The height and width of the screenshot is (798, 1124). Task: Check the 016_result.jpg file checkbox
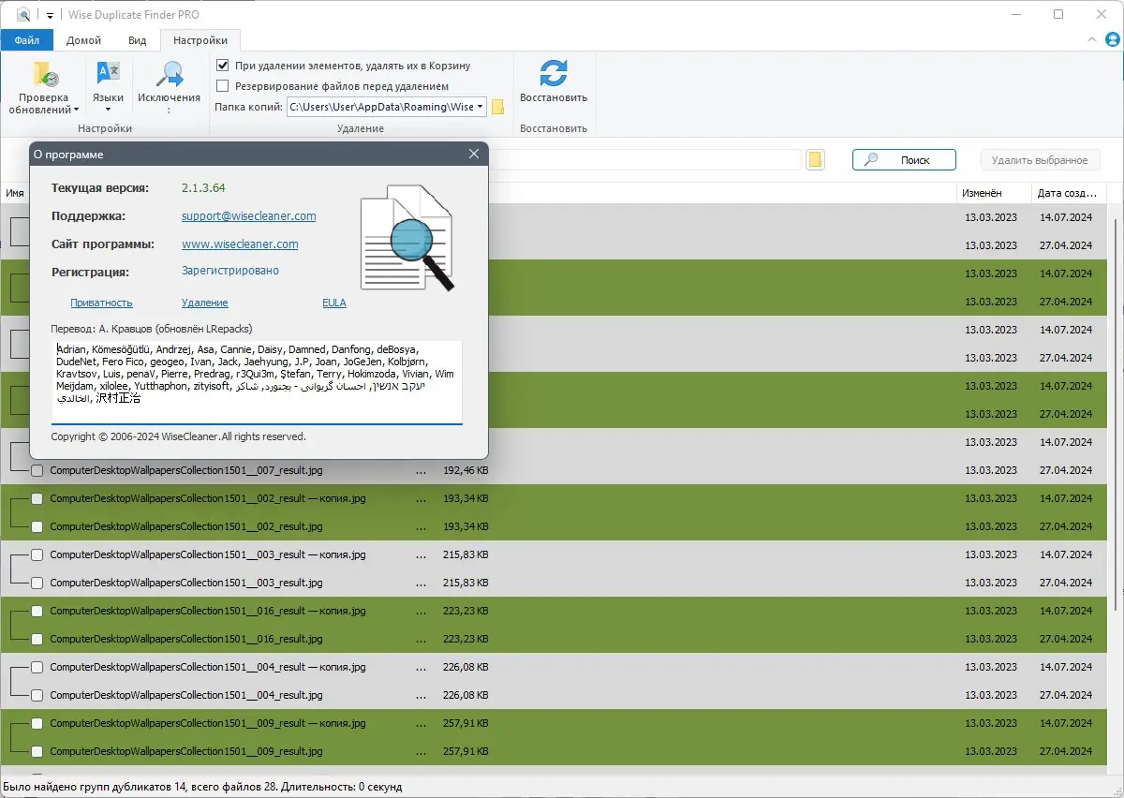pyautogui.click(x=37, y=639)
